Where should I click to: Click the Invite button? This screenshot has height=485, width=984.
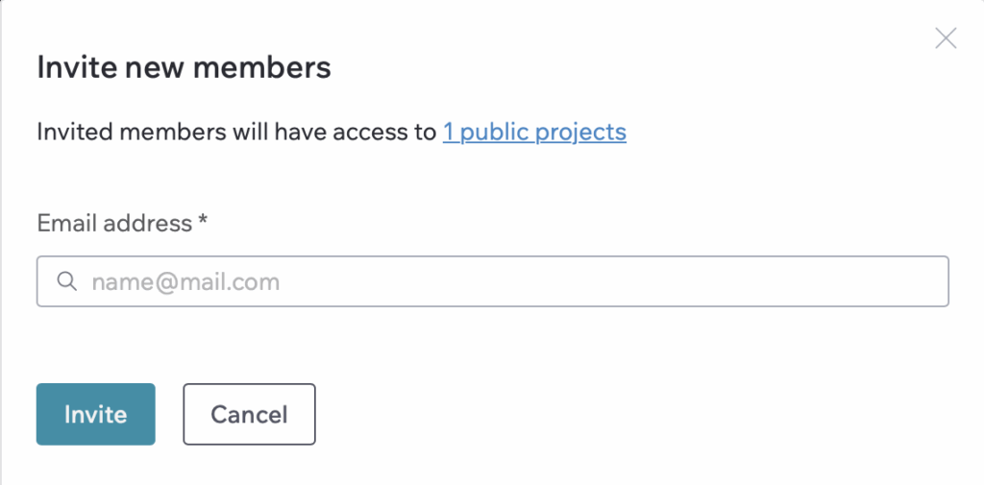click(95, 414)
